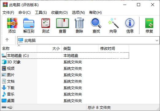Click the local disk C: drive icon
This screenshot has width=160, height=111.
[4, 55]
